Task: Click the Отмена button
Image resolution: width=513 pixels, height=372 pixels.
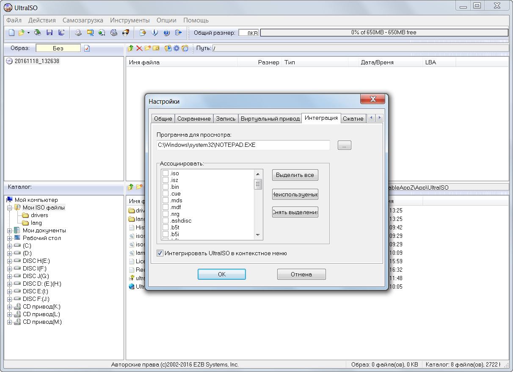Action: click(301, 274)
